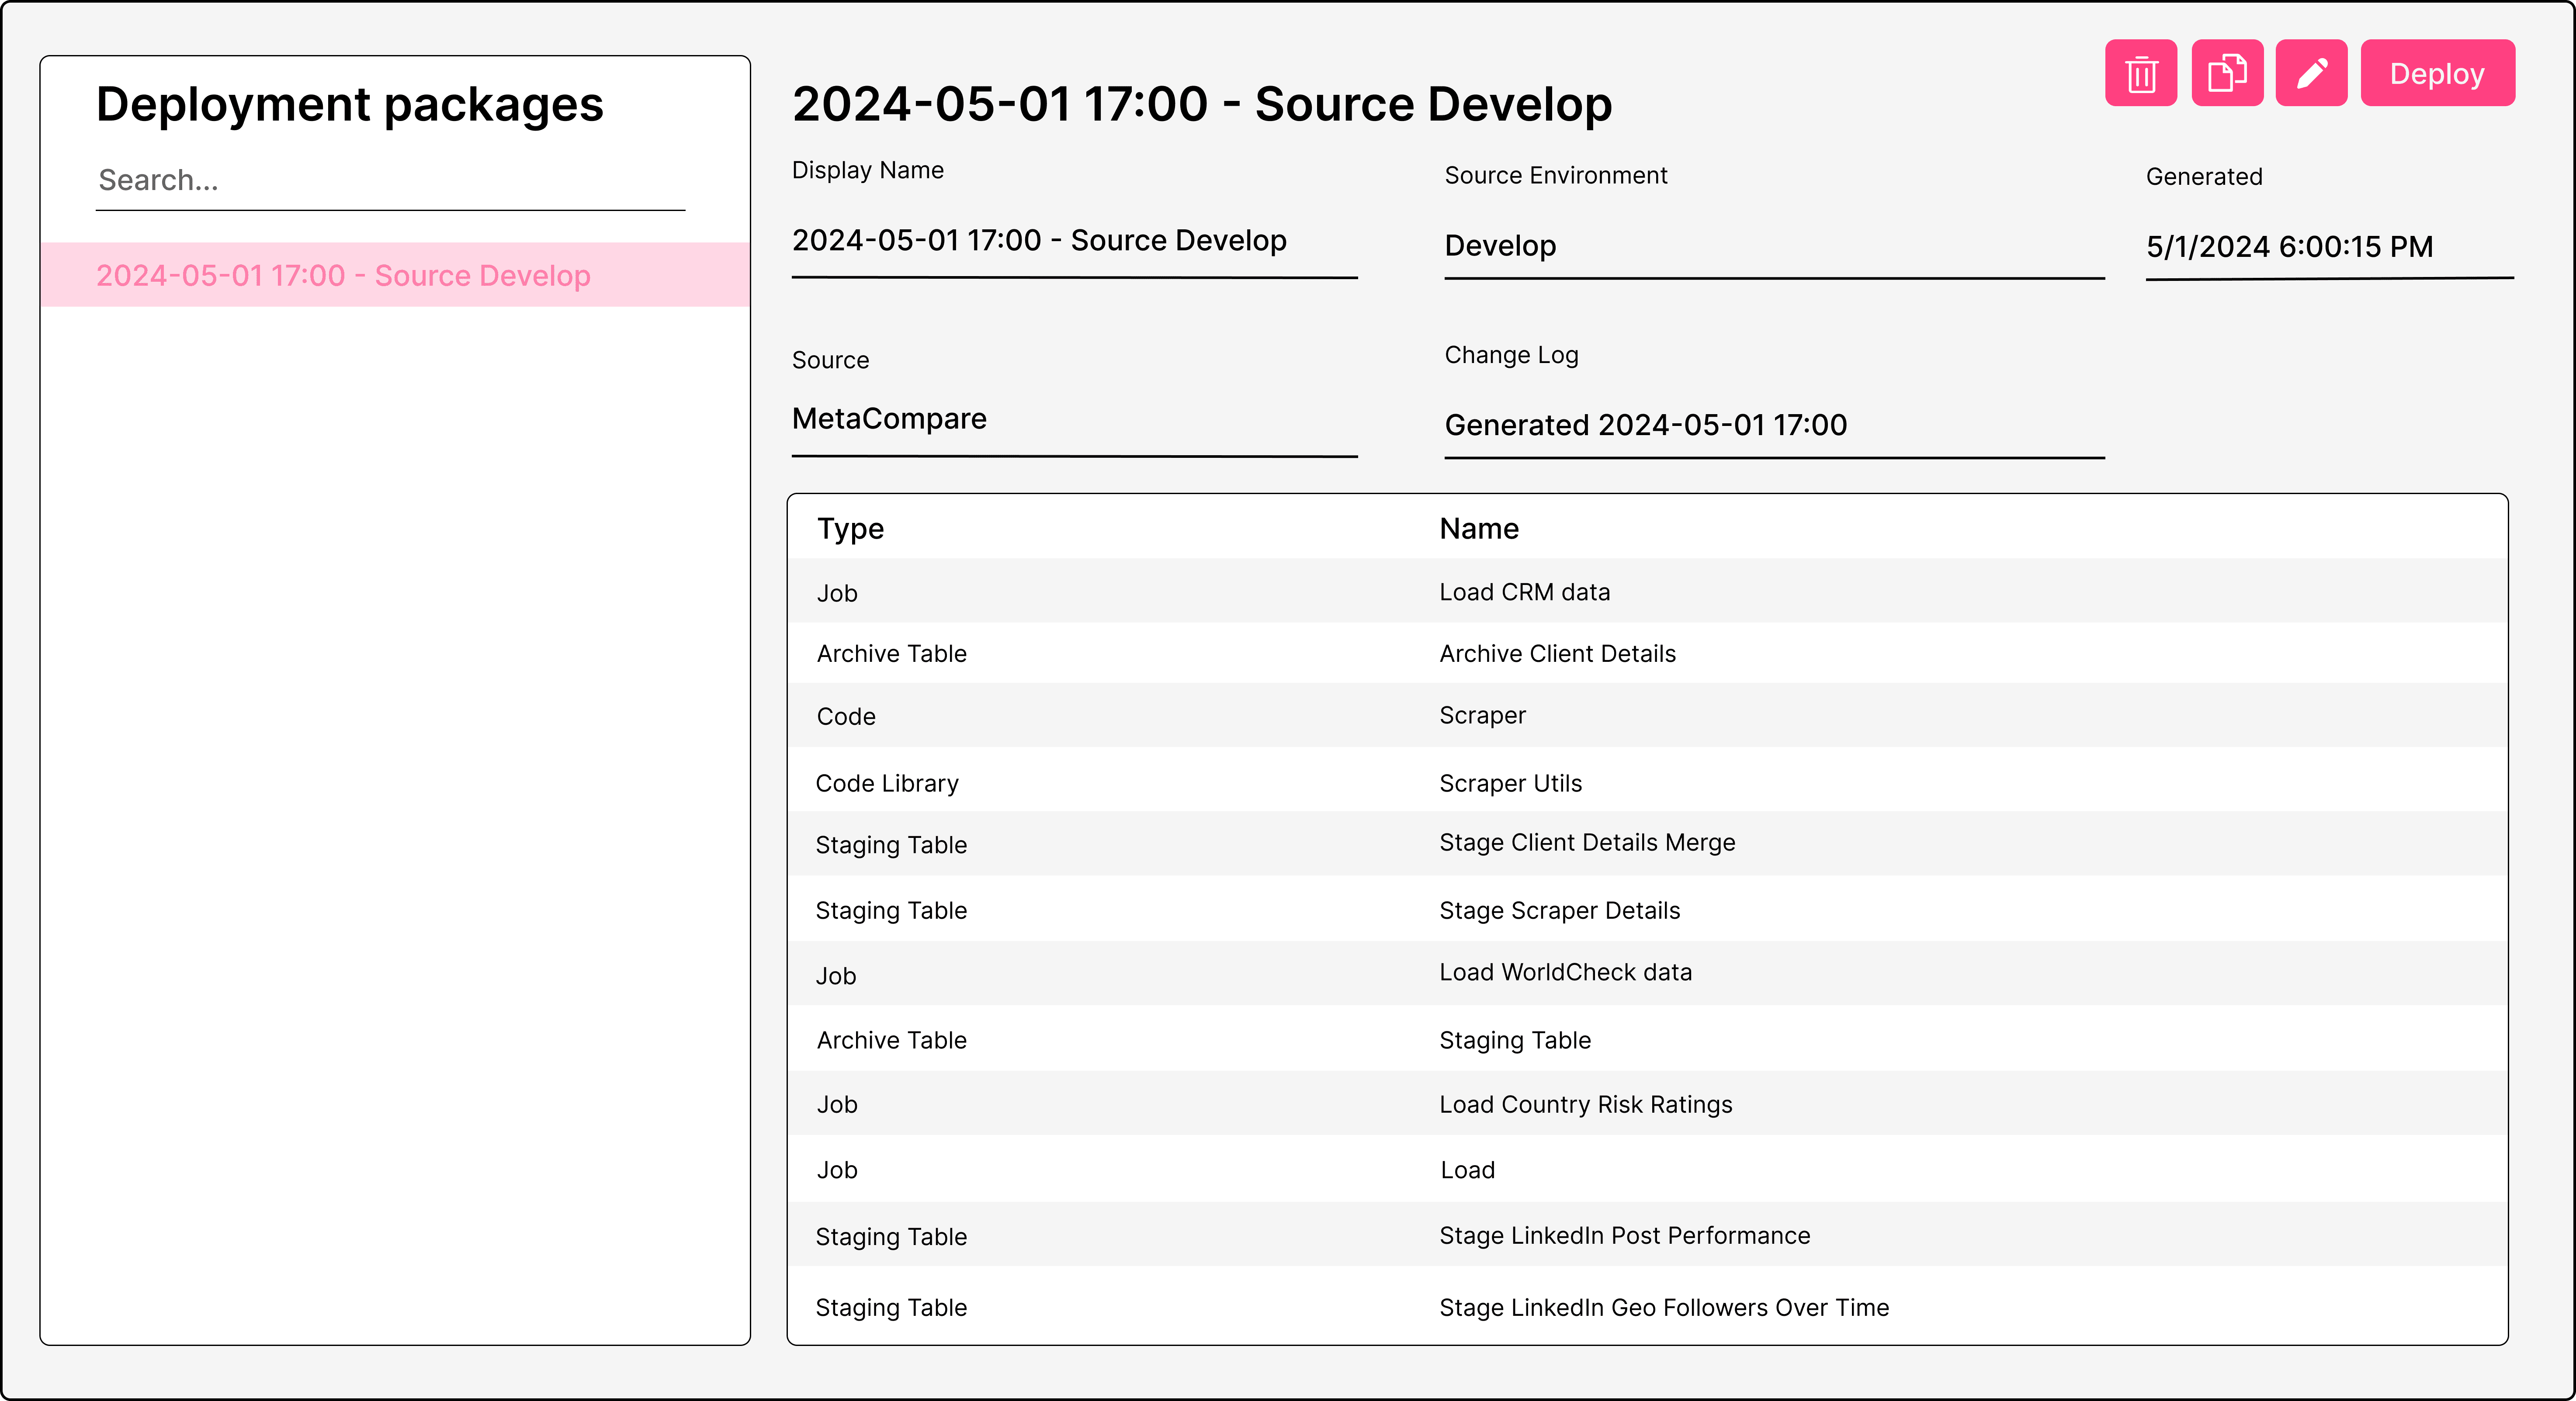
Task: Select the Load Country Risk Ratings row
Action: [1647, 1103]
